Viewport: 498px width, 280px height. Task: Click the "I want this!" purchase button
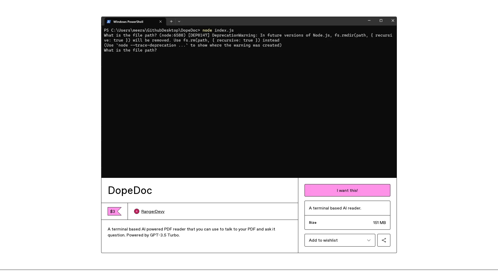(x=347, y=190)
